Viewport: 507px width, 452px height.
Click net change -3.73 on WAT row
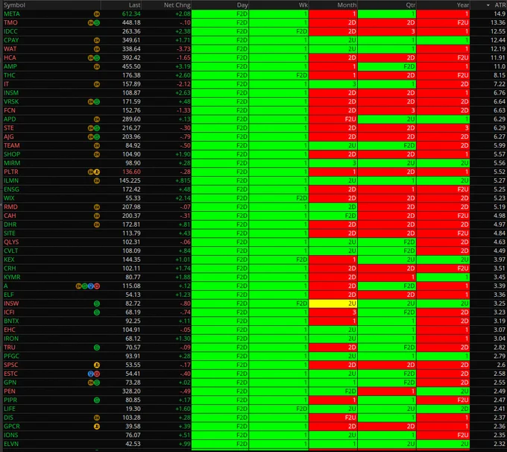(x=183, y=49)
